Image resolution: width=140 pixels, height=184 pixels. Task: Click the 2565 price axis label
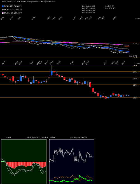[x=135, y=72]
